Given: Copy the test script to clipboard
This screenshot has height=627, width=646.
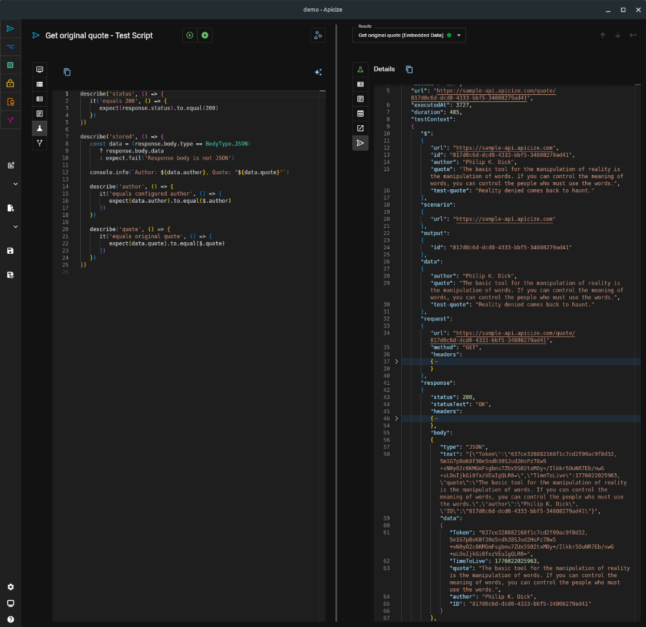Looking at the screenshot, I should click(67, 72).
